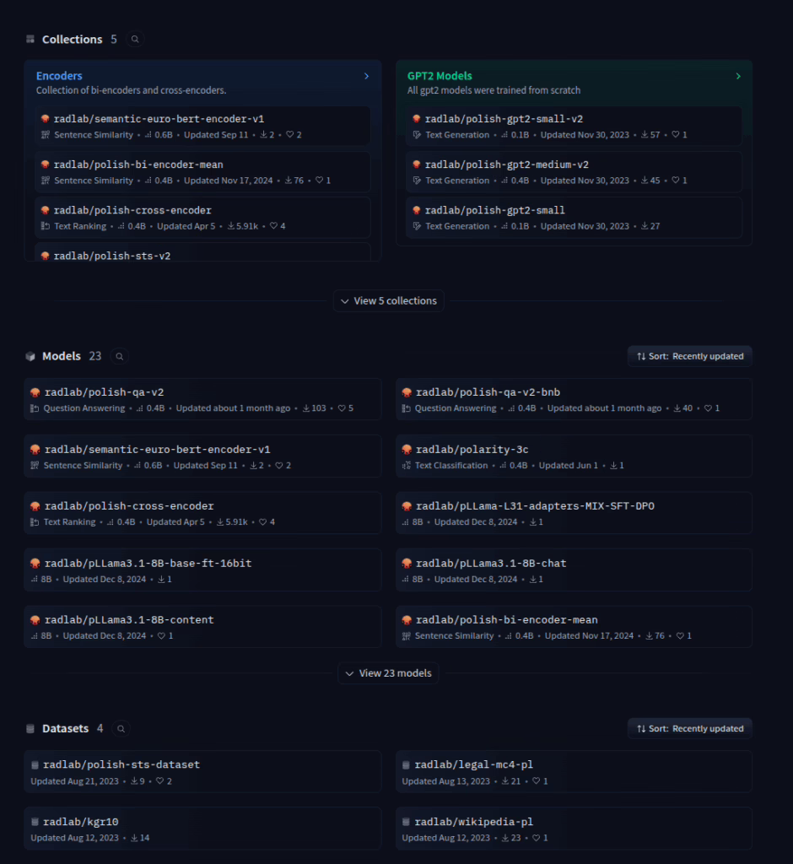Screen dimensions: 793x864
Task: Open the Models sort dropdown
Action: (689, 356)
